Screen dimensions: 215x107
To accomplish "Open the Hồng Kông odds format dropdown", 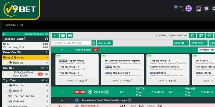I will pos(199,43).
